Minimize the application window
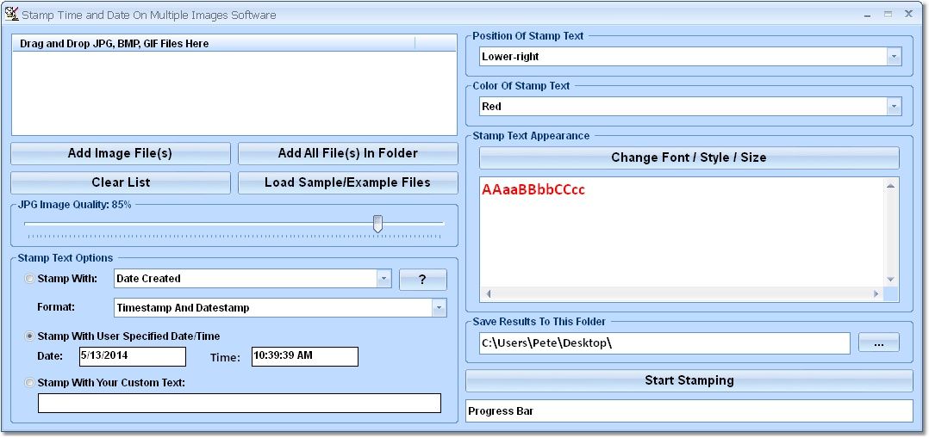 (x=868, y=15)
